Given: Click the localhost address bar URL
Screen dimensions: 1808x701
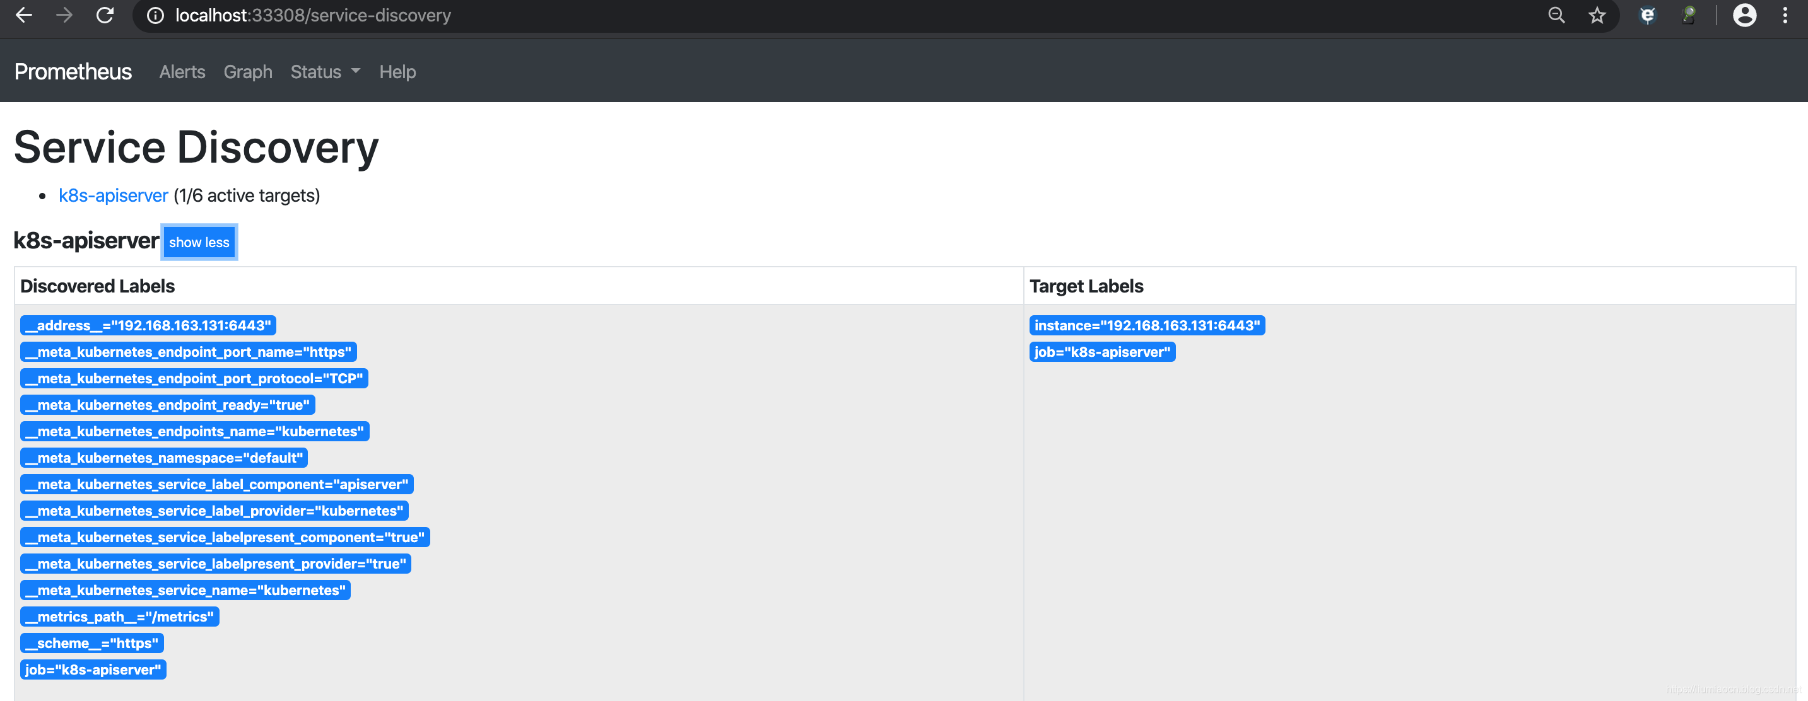Looking at the screenshot, I should tap(313, 15).
